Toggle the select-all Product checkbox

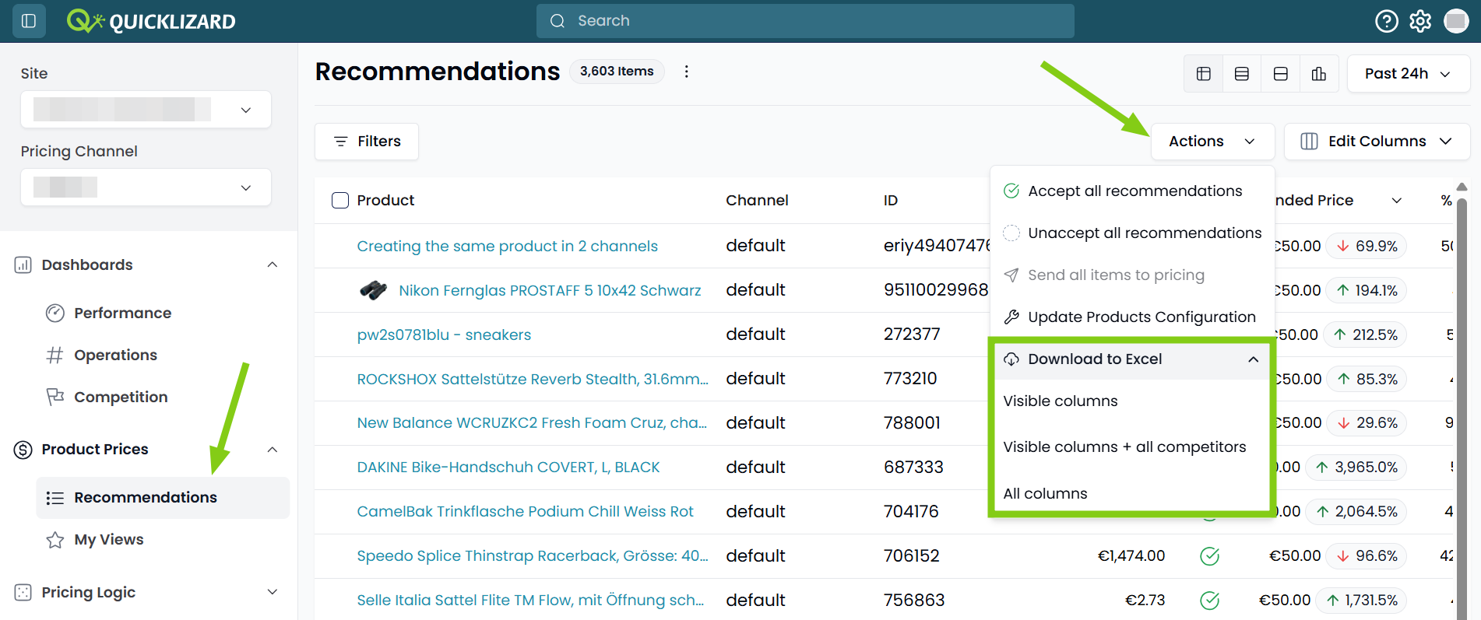(340, 200)
